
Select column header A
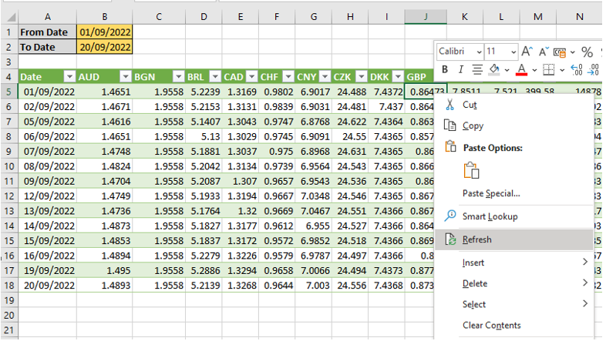[x=48, y=17]
